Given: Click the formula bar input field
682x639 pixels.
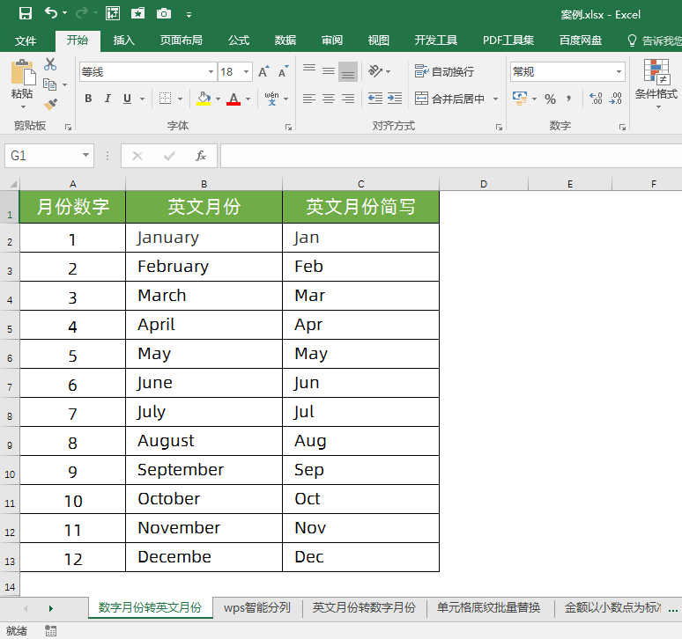Looking at the screenshot, I should [x=451, y=156].
